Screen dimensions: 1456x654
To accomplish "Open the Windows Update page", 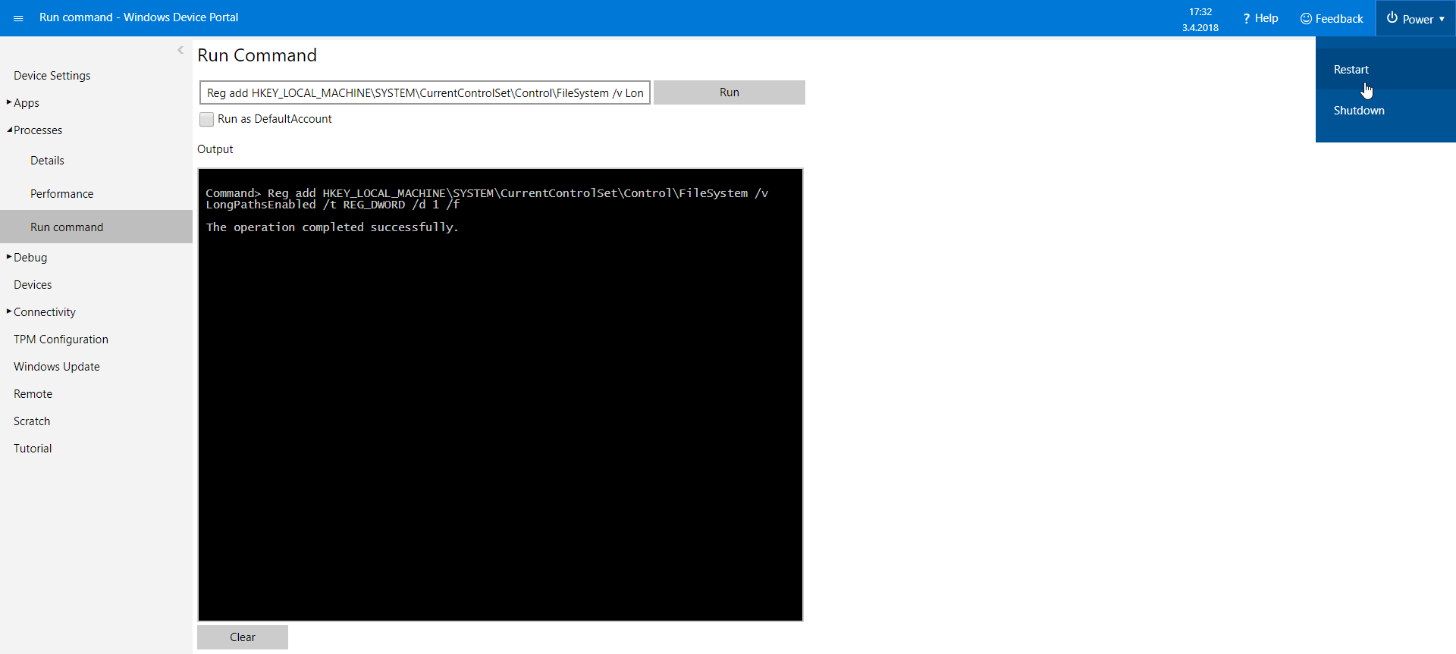I will tap(56, 367).
